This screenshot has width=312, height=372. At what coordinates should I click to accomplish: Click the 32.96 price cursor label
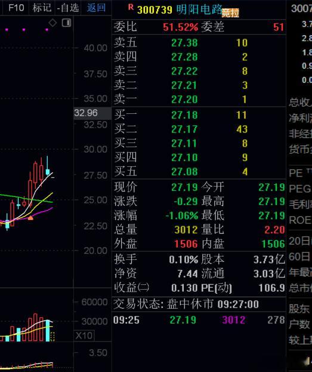click(x=92, y=113)
